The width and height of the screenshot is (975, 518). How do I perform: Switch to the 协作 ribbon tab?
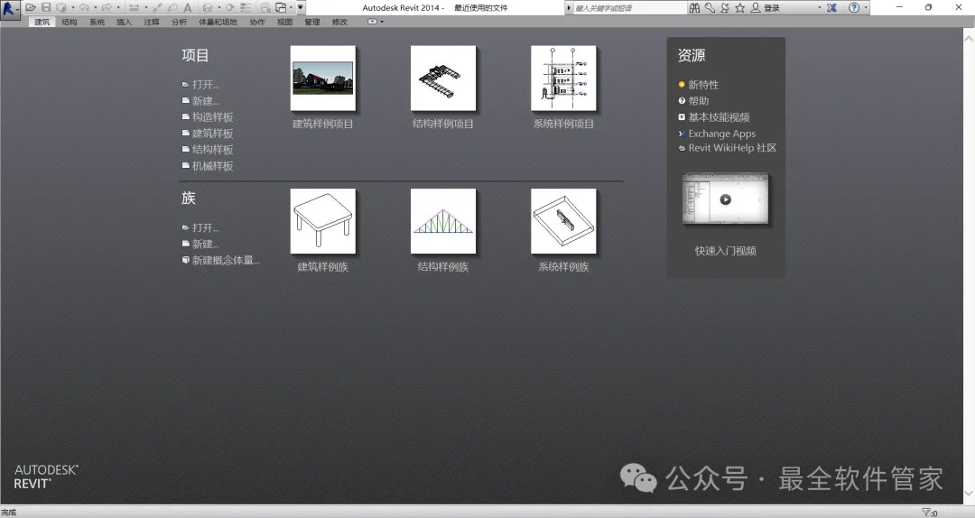257,22
